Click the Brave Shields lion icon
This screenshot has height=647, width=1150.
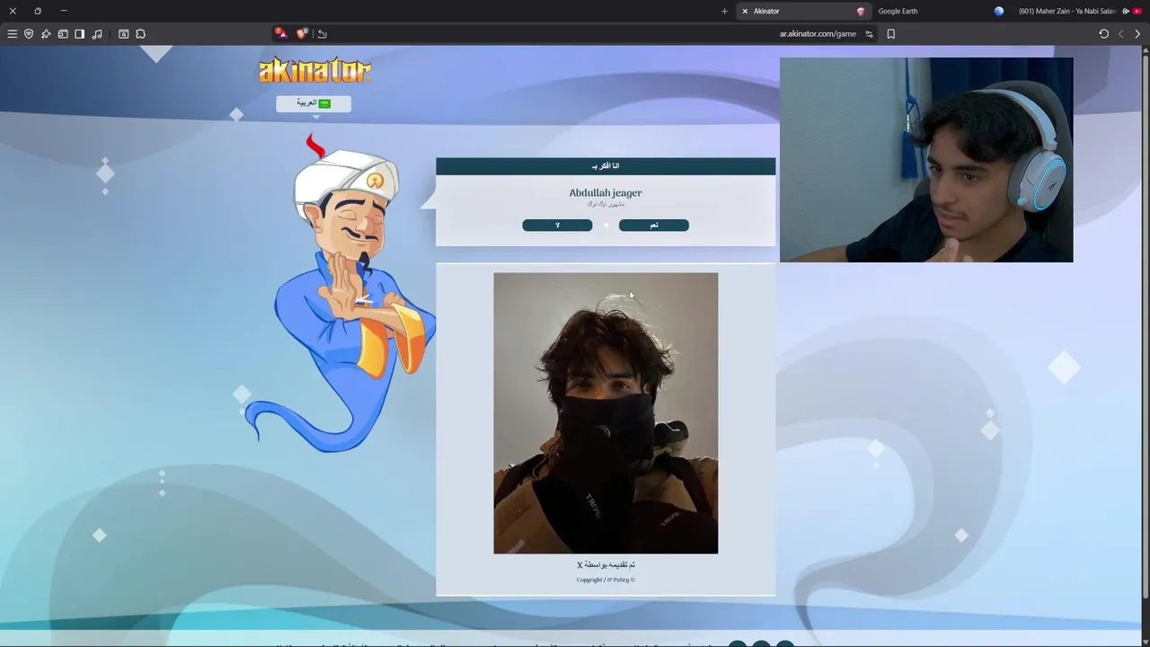(x=302, y=33)
